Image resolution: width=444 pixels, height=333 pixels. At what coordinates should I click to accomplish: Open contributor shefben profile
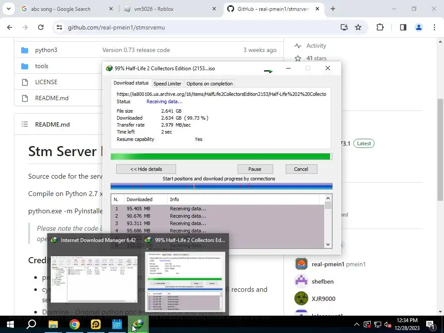pos(323,281)
